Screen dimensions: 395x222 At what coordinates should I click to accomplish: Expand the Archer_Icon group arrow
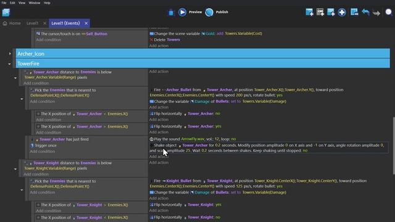[10, 54]
